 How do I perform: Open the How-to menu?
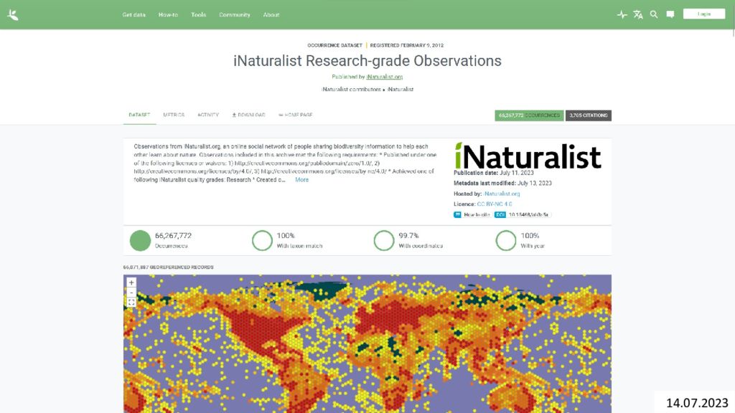(x=168, y=15)
